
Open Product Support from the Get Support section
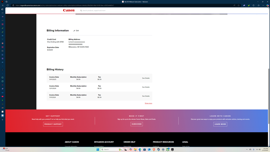coord(53,124)
